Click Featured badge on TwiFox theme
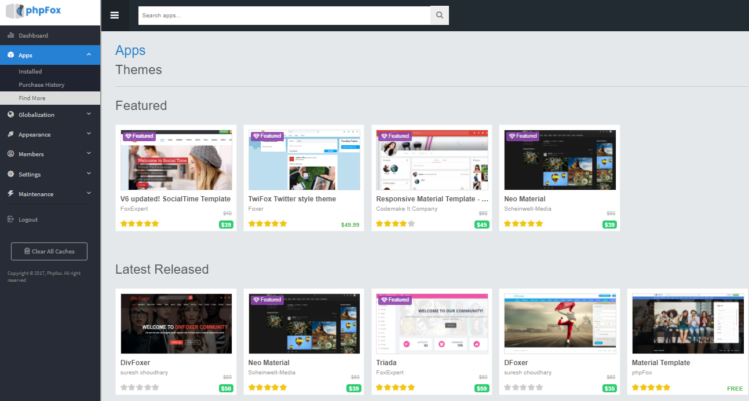 point(267,136)
